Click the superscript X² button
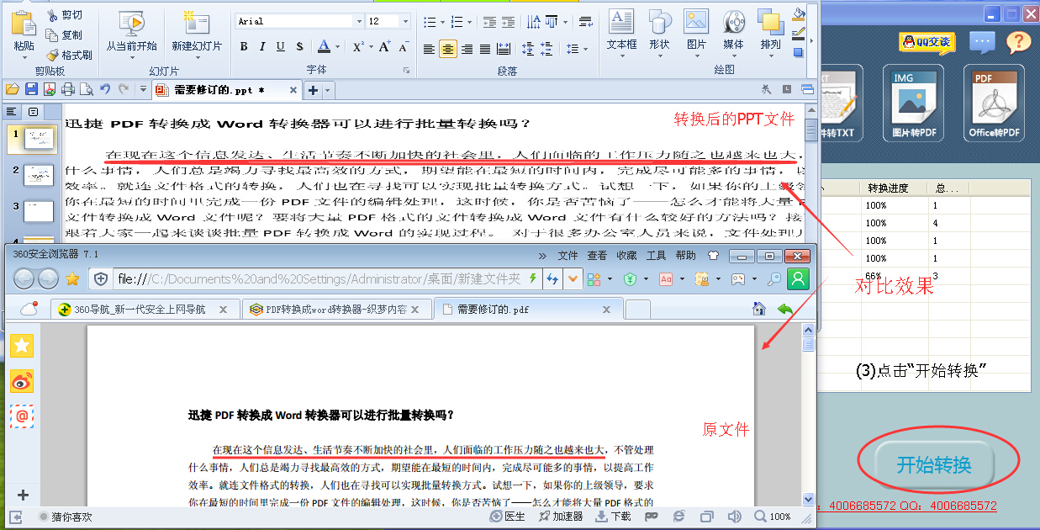 click(357, 47)
